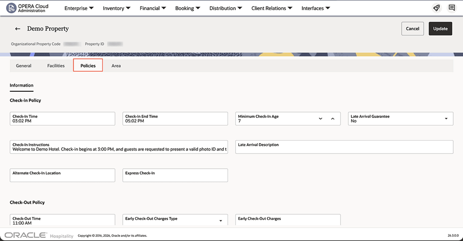
Task: Click the Alternate Check-In Location field
Action: tap(62, 175)
